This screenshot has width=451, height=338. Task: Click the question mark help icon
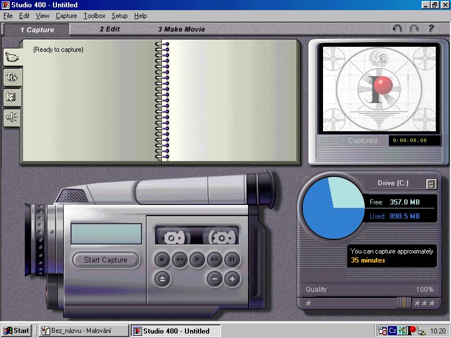point(431,29)
